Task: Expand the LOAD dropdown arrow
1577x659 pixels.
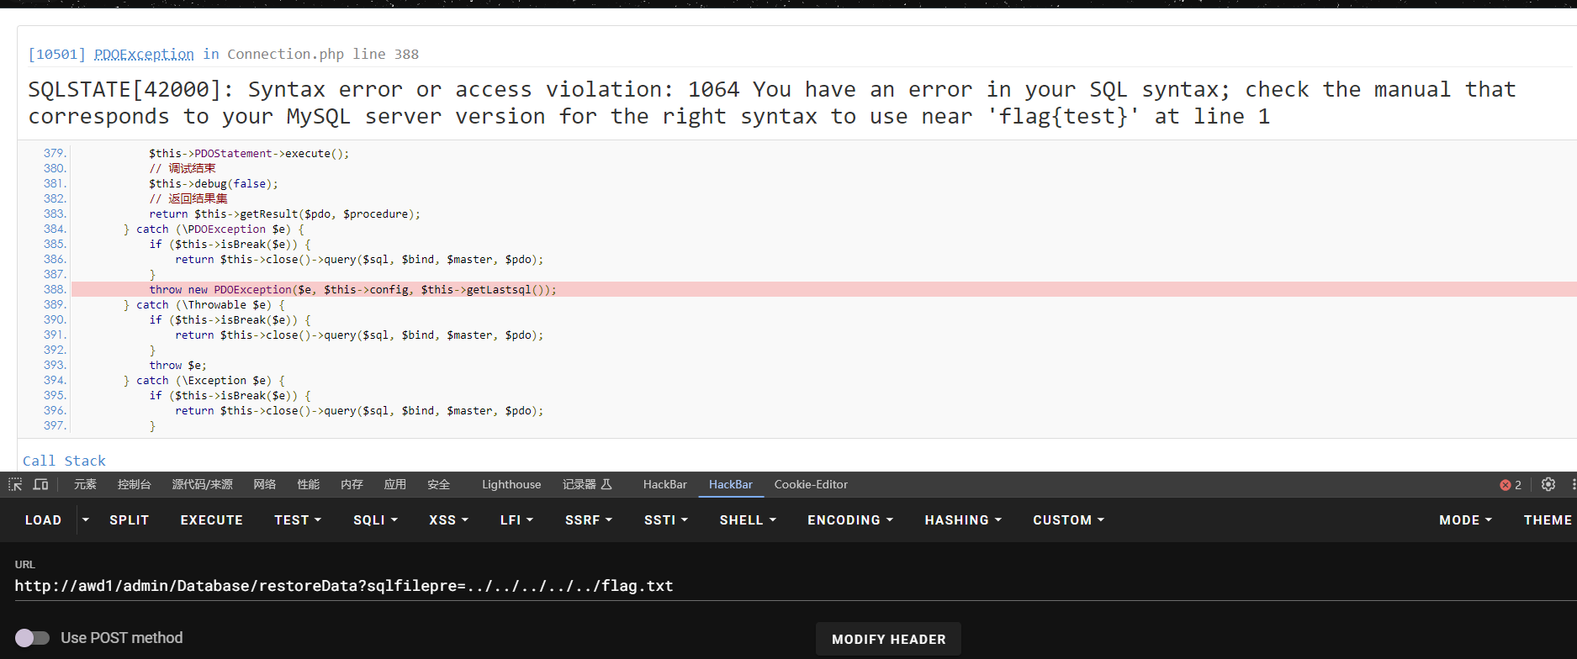Action: click(85, 520)
